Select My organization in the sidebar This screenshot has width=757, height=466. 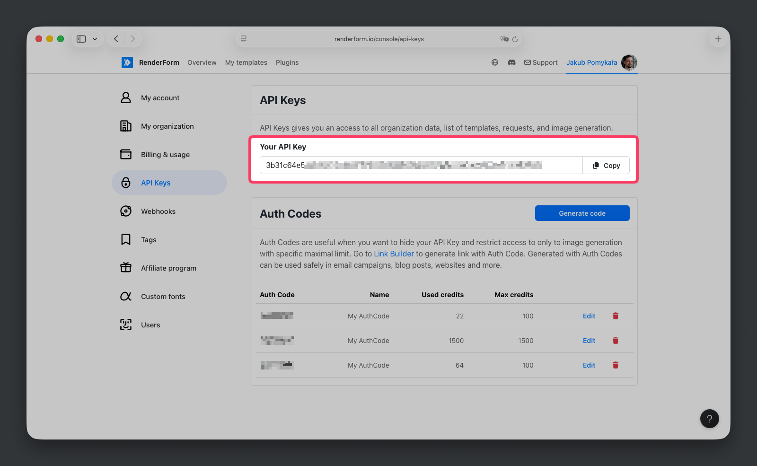click(x=169, y=126)
